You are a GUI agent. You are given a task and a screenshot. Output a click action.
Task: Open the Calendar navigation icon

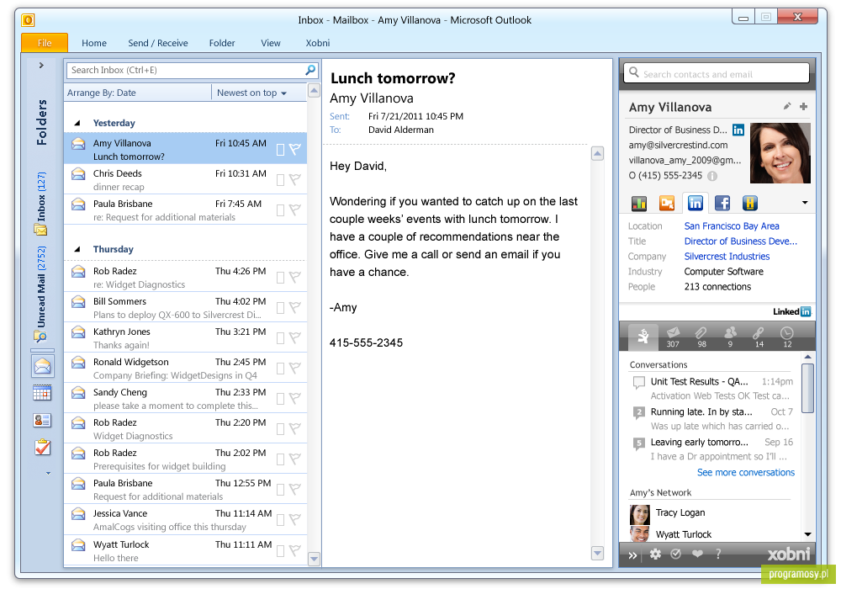click(x=42, y=393)
